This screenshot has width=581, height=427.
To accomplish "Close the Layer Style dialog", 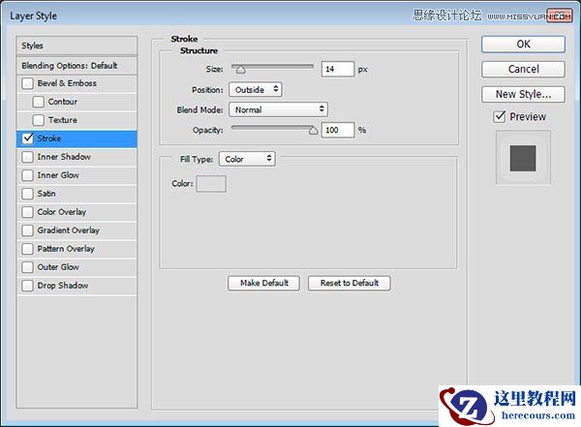I will pyautogui.click(x=560, y=15).
